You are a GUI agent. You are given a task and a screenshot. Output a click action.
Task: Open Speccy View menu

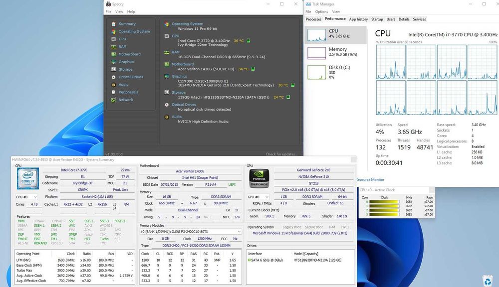click(x=119, y=12)
